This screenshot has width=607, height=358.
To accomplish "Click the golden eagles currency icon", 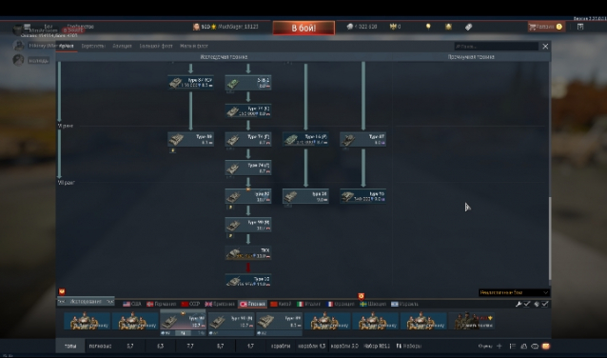I will pos(394,27).
